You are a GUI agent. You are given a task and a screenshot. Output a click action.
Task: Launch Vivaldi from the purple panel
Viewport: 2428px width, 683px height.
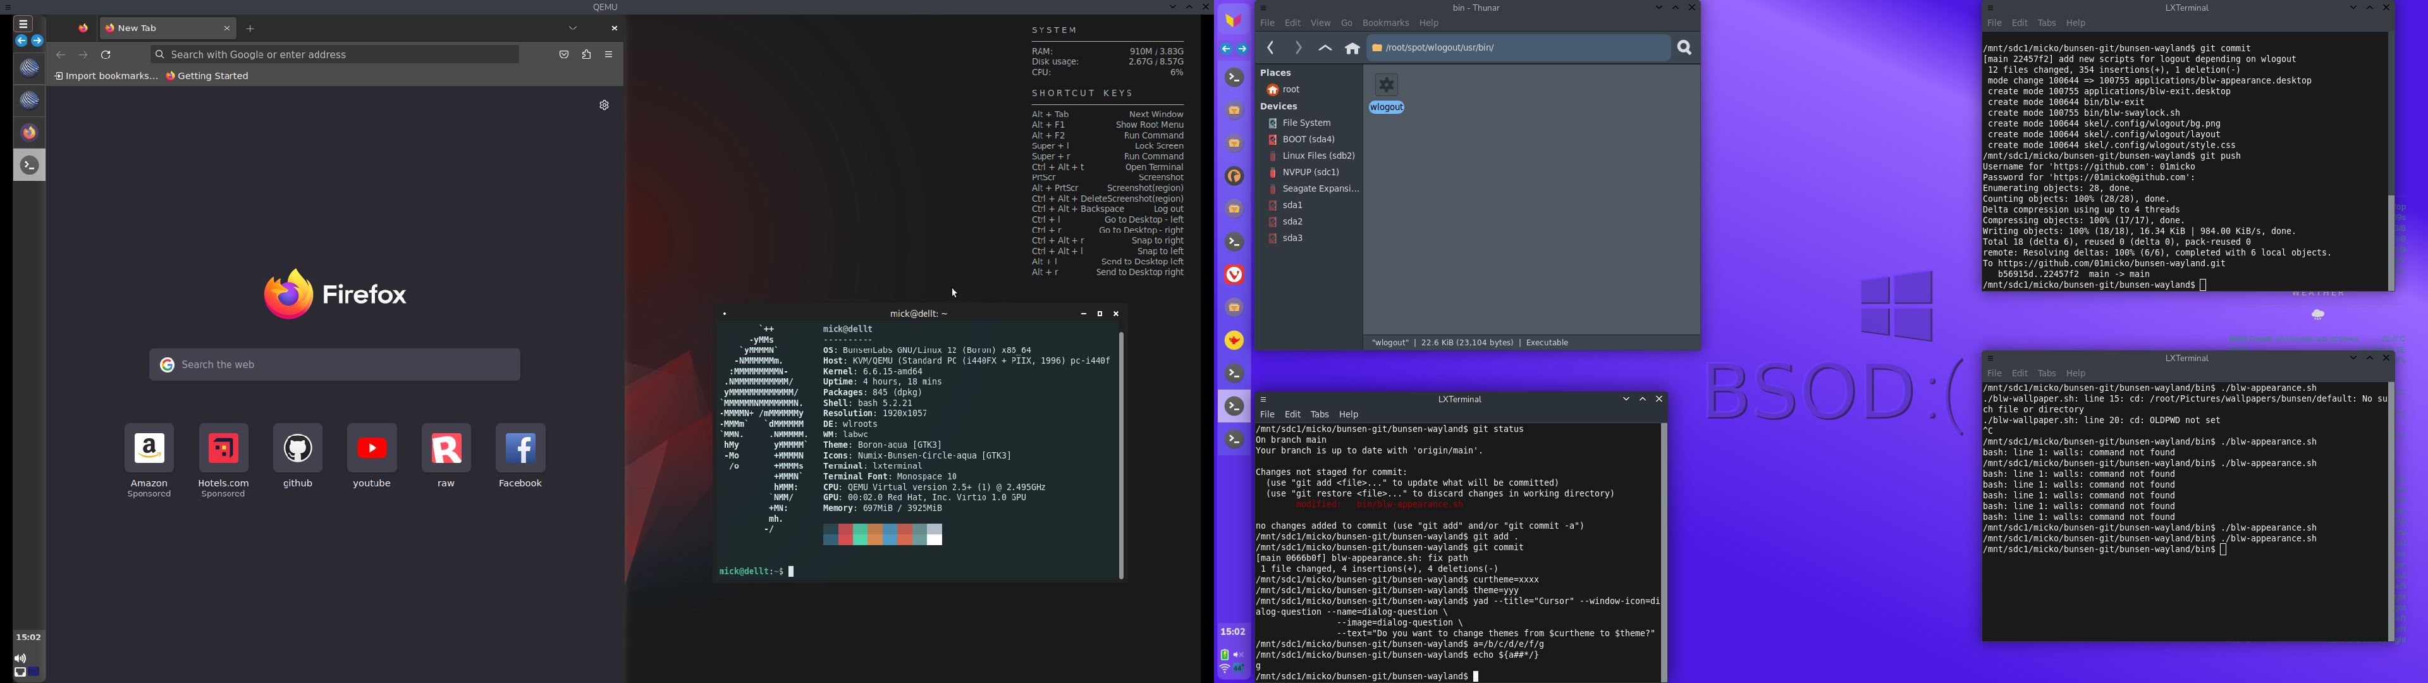(1234, 274)
